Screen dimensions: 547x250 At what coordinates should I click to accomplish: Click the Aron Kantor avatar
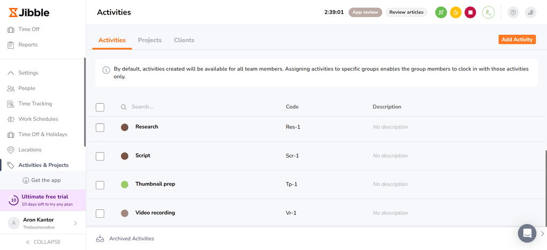click(14, 223)
